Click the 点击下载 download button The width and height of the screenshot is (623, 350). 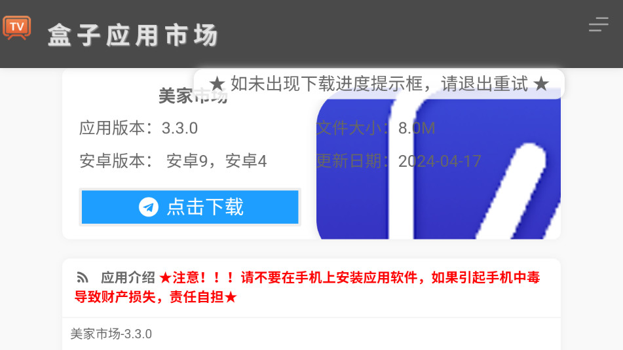coord(190,207)
